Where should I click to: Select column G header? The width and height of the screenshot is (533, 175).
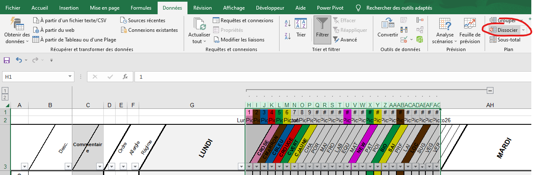(x=192, y=105)
